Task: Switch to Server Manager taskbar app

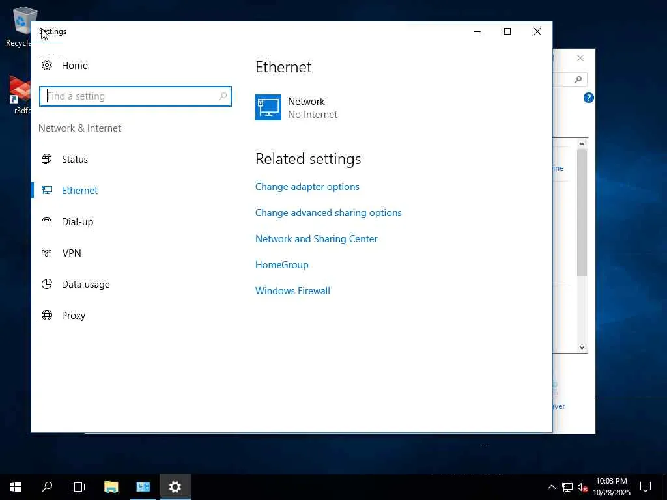Action: pyautogui.click(x=143, y=487)
